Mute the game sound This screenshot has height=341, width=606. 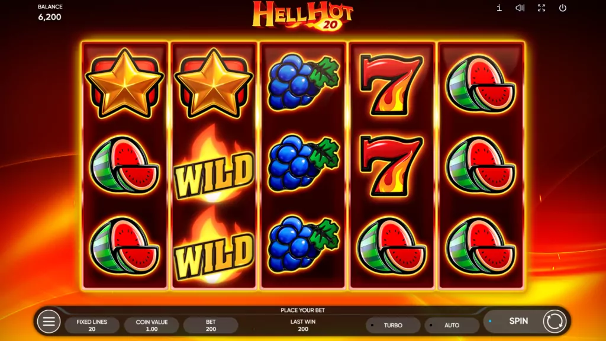pyautogui.click(x=520, y=8)
